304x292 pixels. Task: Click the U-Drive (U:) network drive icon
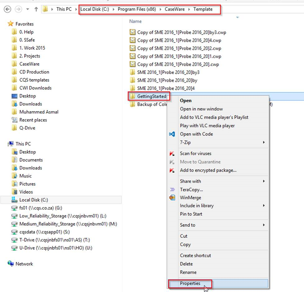[14, 248]
